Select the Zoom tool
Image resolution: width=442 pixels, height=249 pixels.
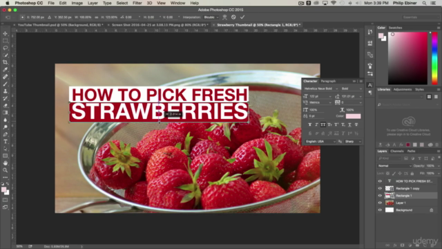tap(5, 170)
